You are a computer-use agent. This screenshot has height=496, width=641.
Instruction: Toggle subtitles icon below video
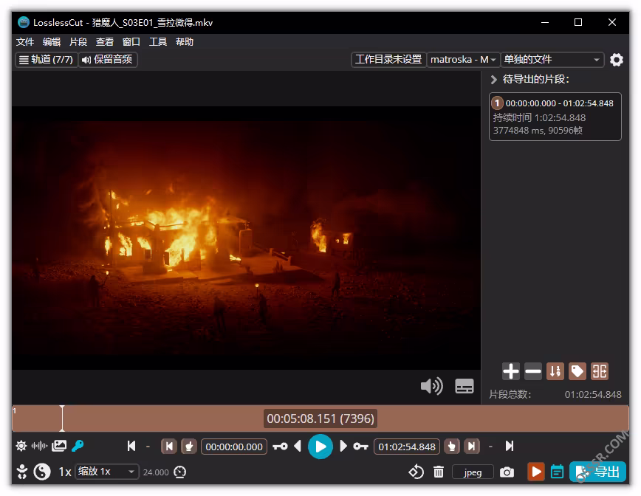(465, 386)
